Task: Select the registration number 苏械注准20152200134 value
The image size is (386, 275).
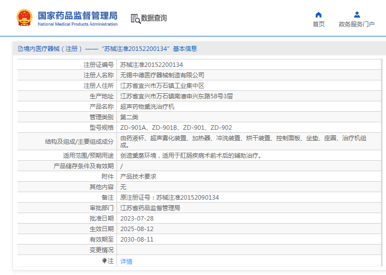Action: (x=151, y=65)
